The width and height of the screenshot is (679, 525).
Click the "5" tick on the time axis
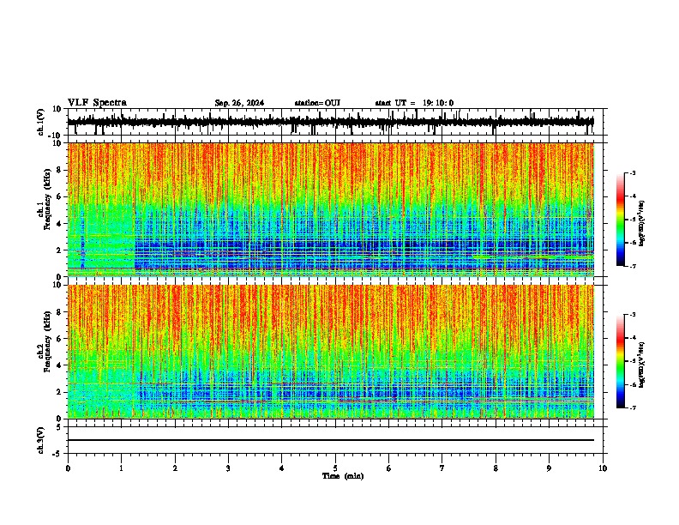pos(335,468)
